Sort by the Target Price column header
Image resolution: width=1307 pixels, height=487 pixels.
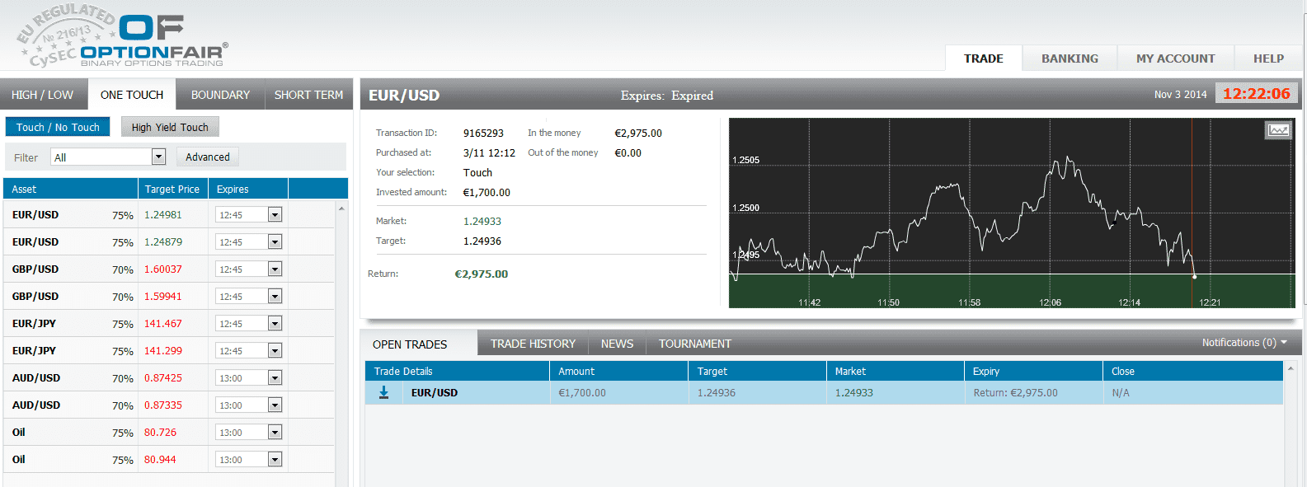tap(172, 189)
